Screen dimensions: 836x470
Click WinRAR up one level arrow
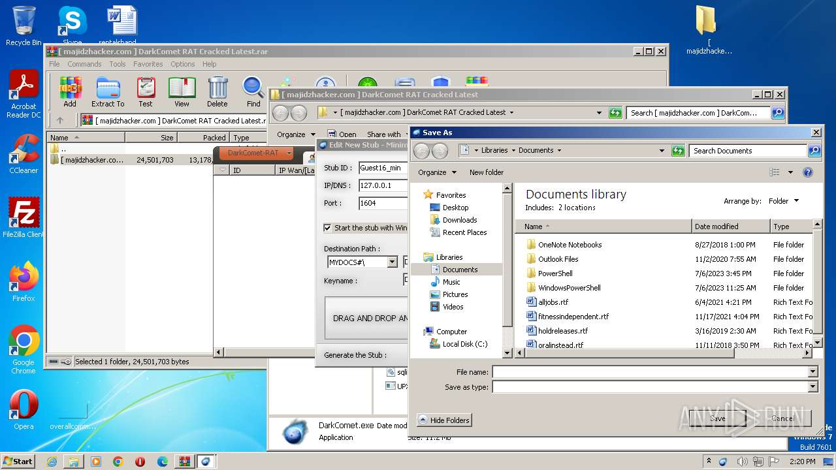(60, 120)
